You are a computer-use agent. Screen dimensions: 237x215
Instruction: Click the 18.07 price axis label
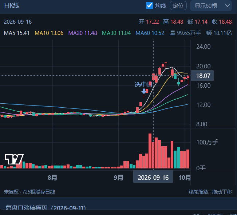coord(202,76)
